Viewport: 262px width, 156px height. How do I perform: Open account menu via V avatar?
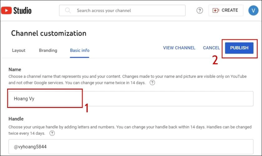[253, 10]
